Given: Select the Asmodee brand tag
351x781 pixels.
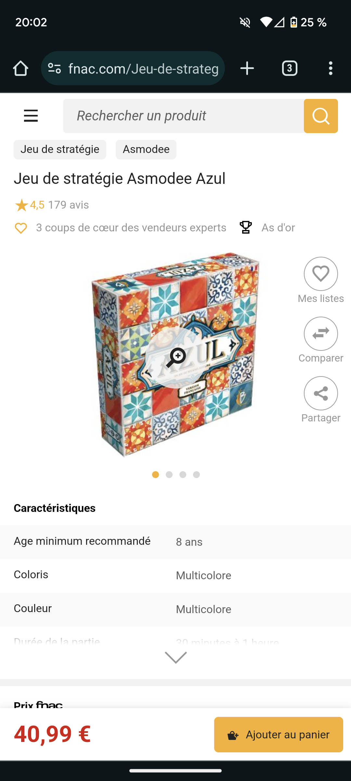Looking at the screenshot, I should click(x=146, y=149).
